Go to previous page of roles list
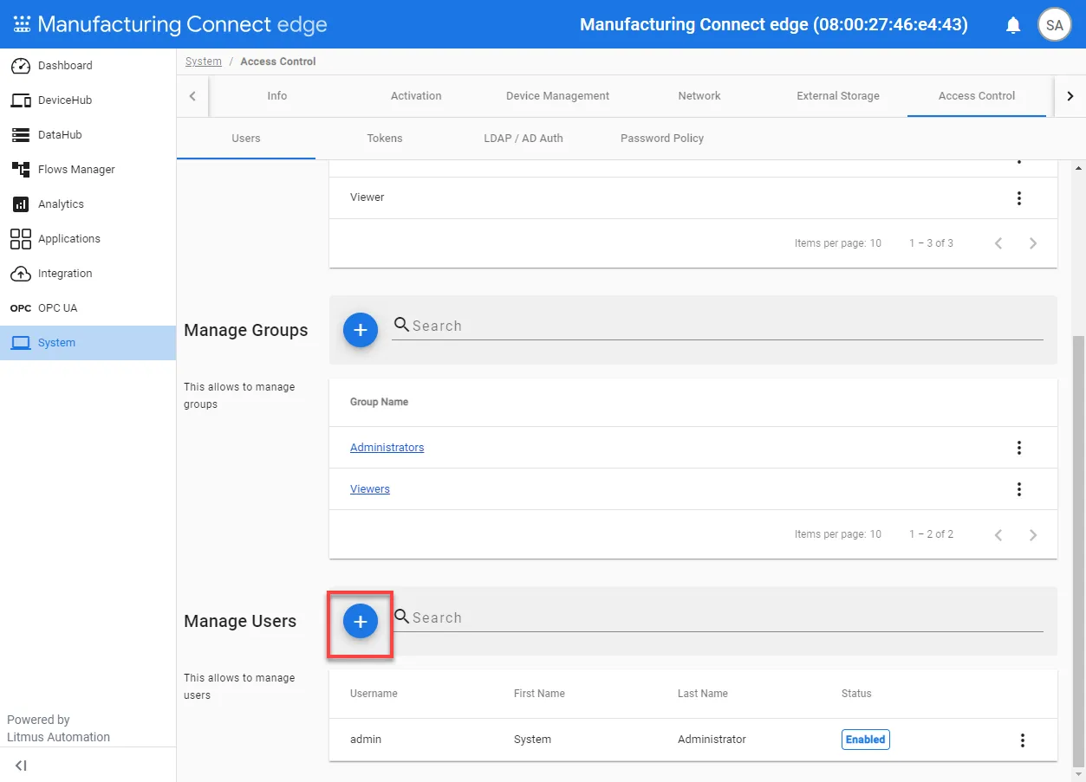Viewport: 1086px width, 782px height. pos(998,243)
